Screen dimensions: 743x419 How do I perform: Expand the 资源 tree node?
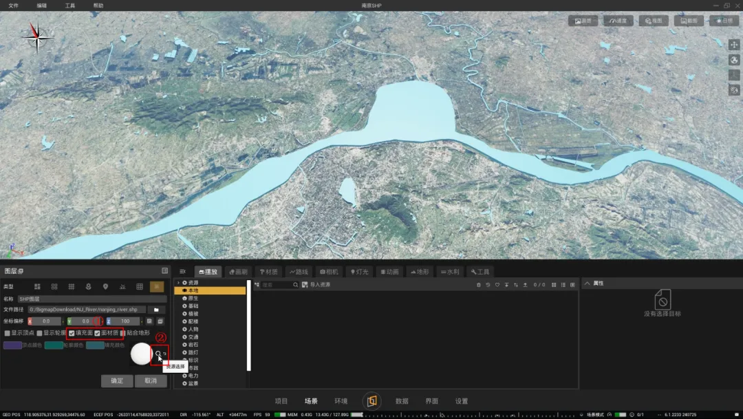pos(179,283)
